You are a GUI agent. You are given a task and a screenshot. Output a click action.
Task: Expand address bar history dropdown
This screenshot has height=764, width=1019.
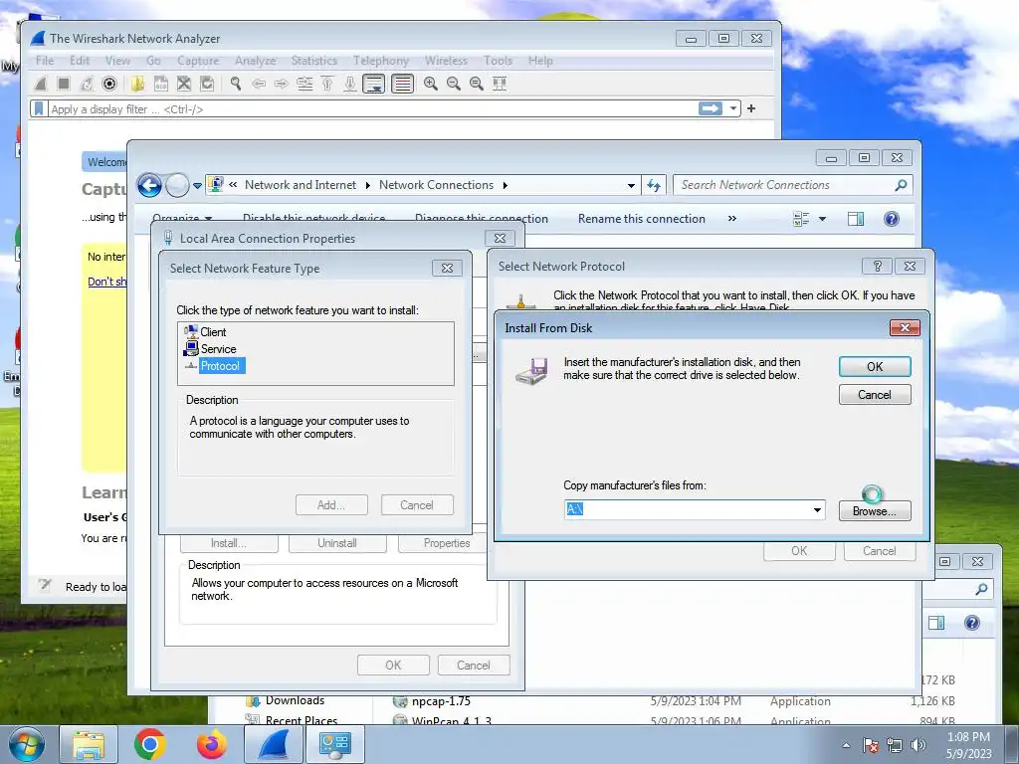630,185
